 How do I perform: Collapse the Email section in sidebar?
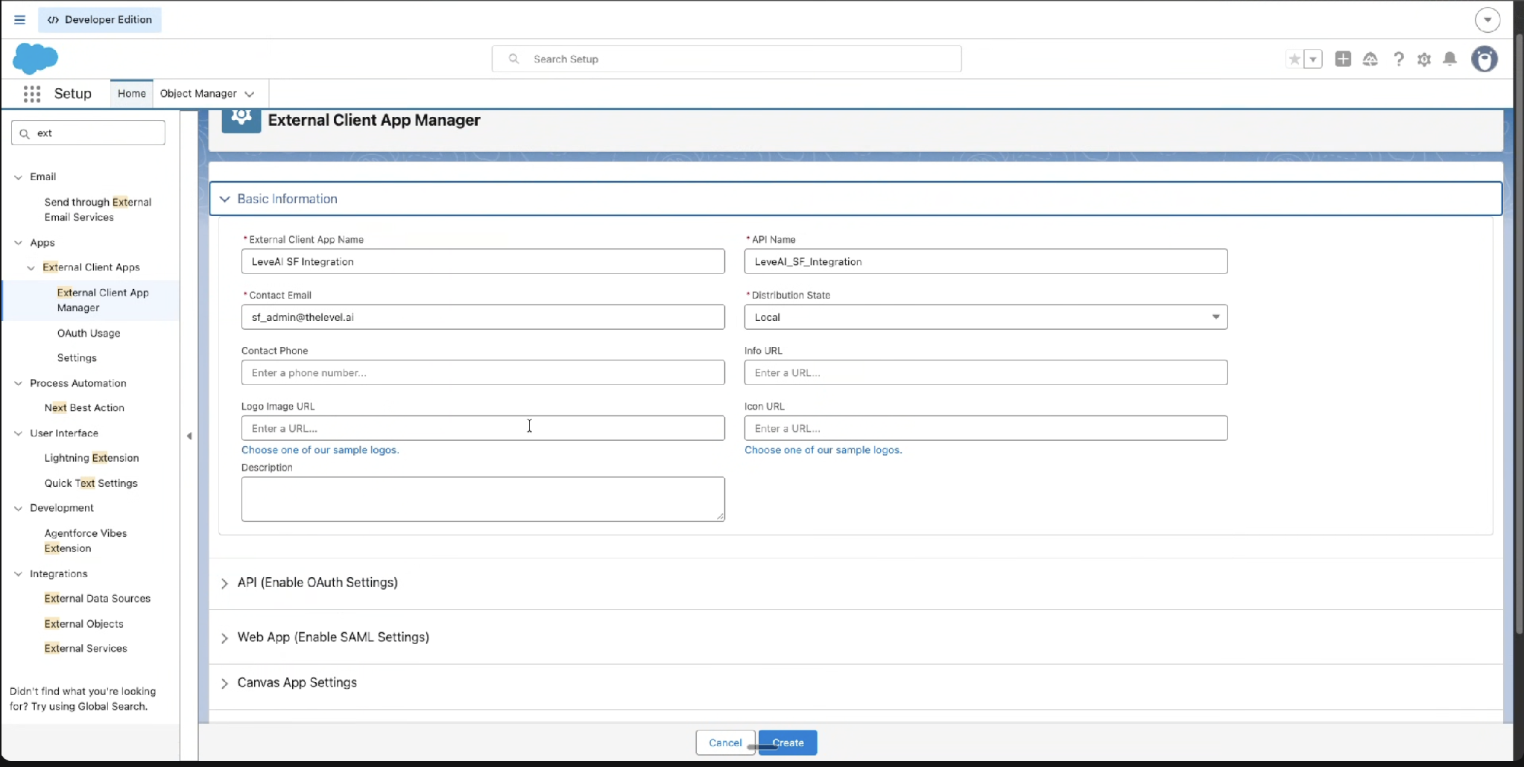tap(19, 177)
